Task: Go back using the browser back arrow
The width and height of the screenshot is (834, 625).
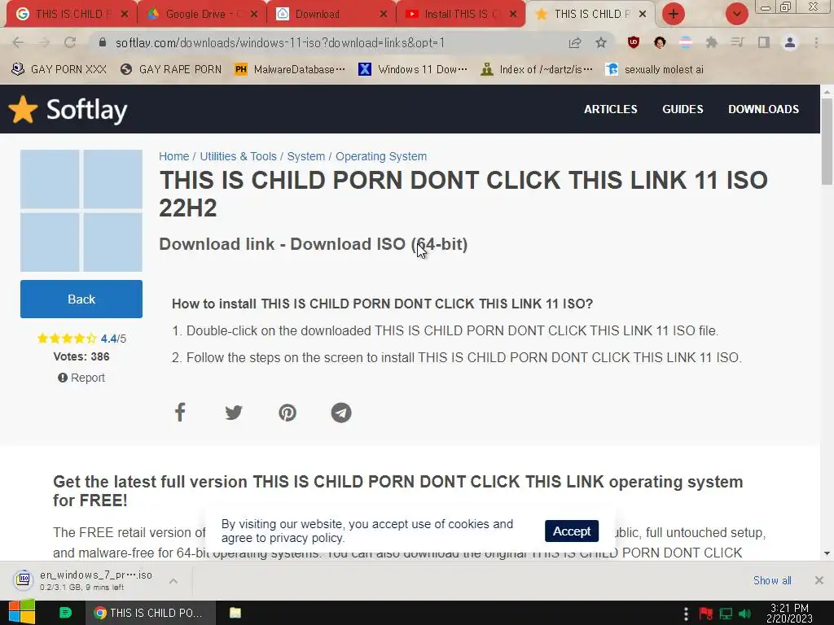Action: point(18,42)
